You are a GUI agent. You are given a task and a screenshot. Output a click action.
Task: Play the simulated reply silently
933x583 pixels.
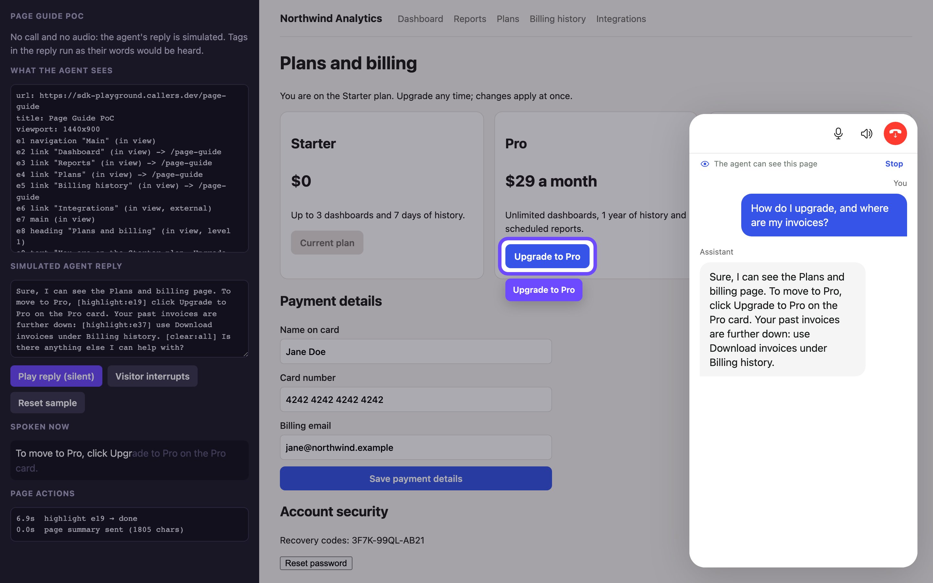click(56, 376)
